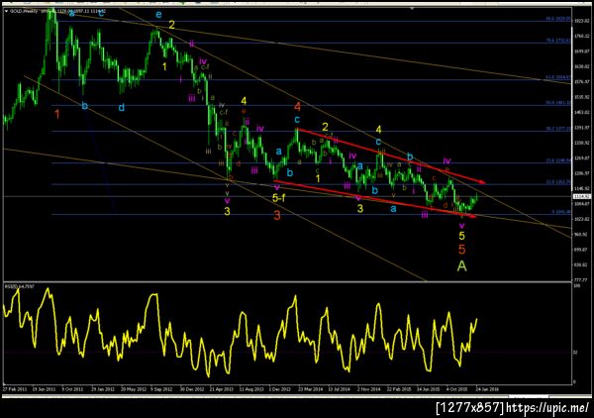Select the 1084.87 value on the price scale
This screenshot has width=594, height=418.
click(x=581, y=203)
